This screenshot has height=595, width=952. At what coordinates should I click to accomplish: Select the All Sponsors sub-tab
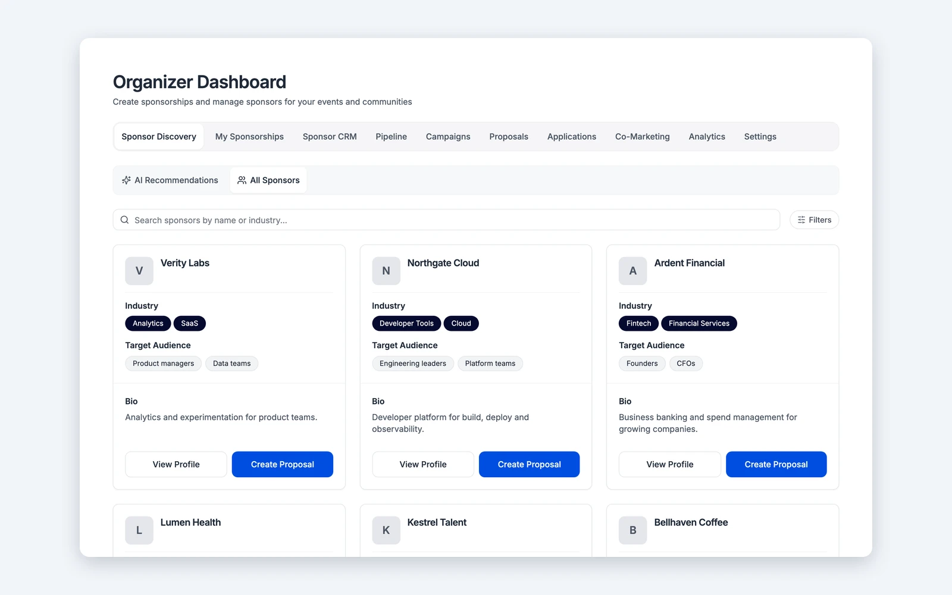pos(268,180)
